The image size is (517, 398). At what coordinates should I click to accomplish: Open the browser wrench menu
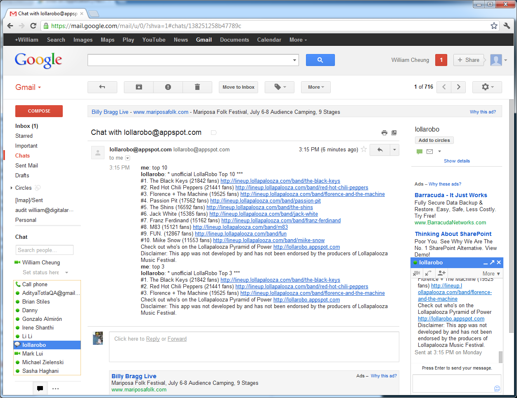click(507, 26)
